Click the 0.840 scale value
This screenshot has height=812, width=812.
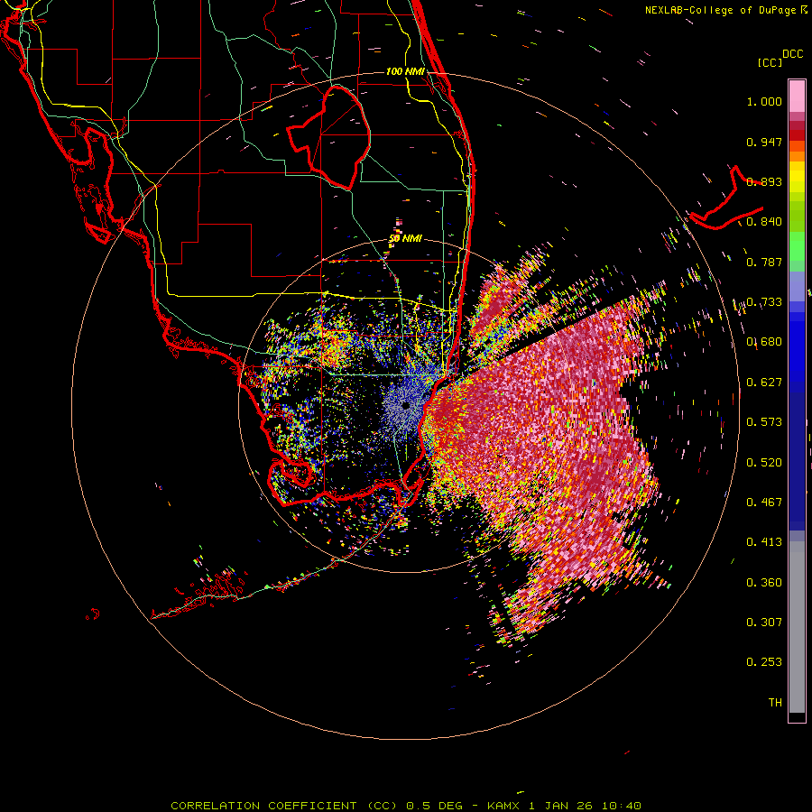(x=764, y=222)
